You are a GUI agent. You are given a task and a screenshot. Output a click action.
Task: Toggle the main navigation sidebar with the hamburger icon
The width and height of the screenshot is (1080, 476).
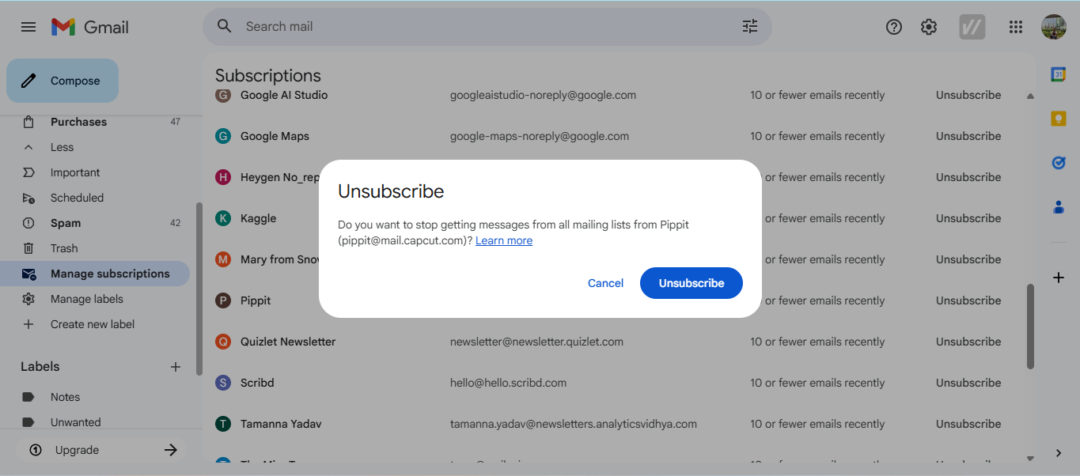pyautogui.click(x=28, y=26)
